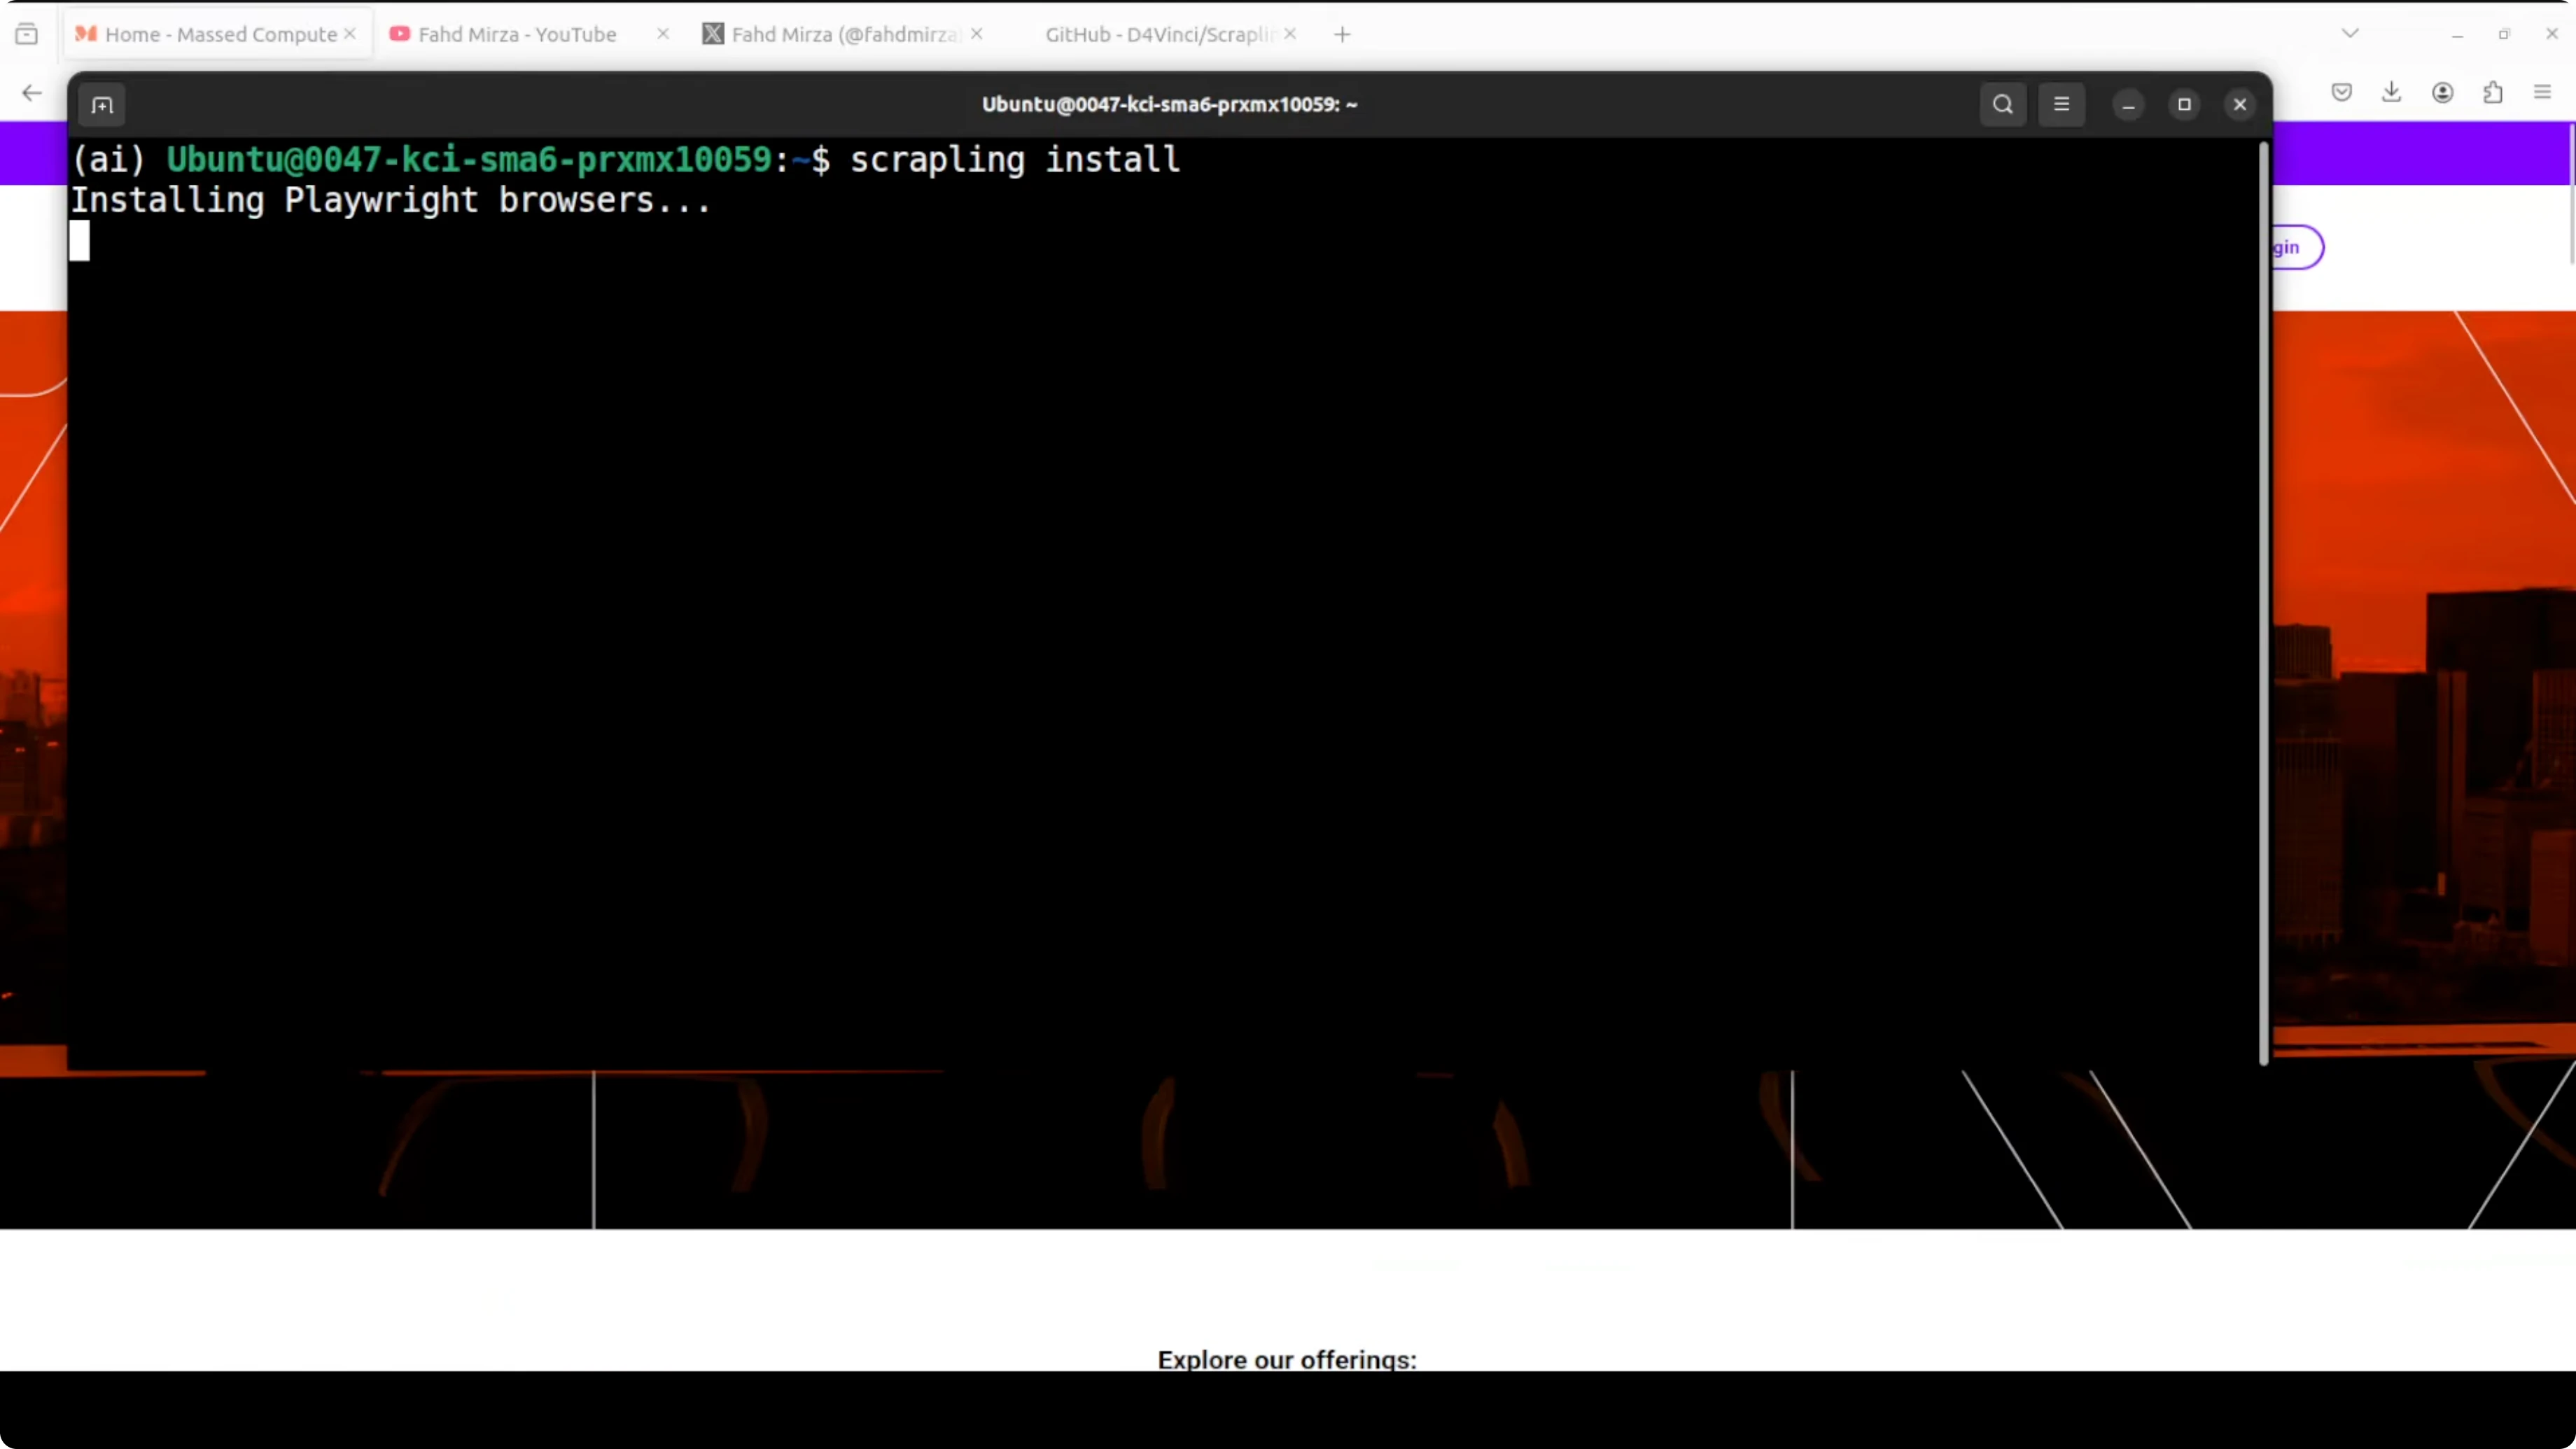The height and width of the screenshot is (1449, 2576).
Task: Open the terminal search icon
Action: pos(2003,104)
